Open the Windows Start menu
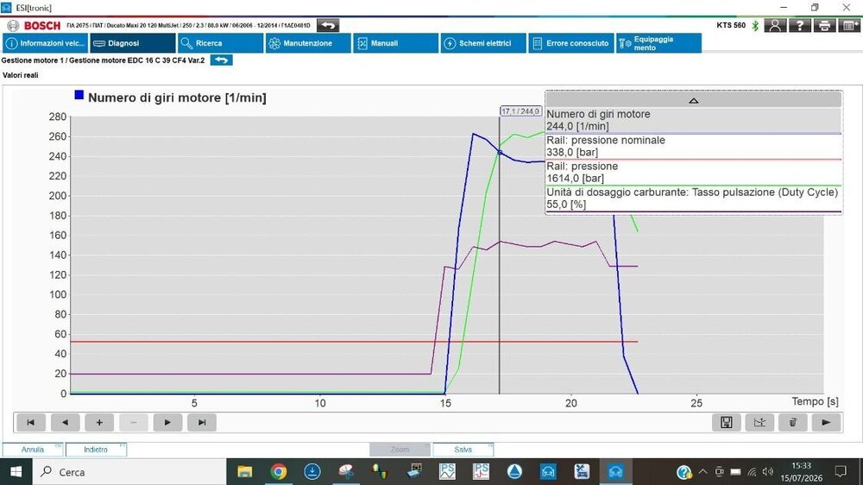Viewport: 863px width, 485px height. click(x=16, y=472)
